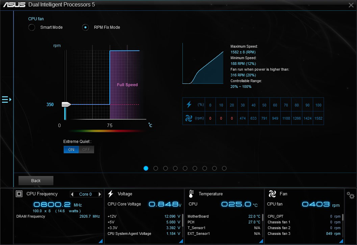Go to fourth fan page dot
This screenshot has width=357, height=245.
(x=175, y=168)
